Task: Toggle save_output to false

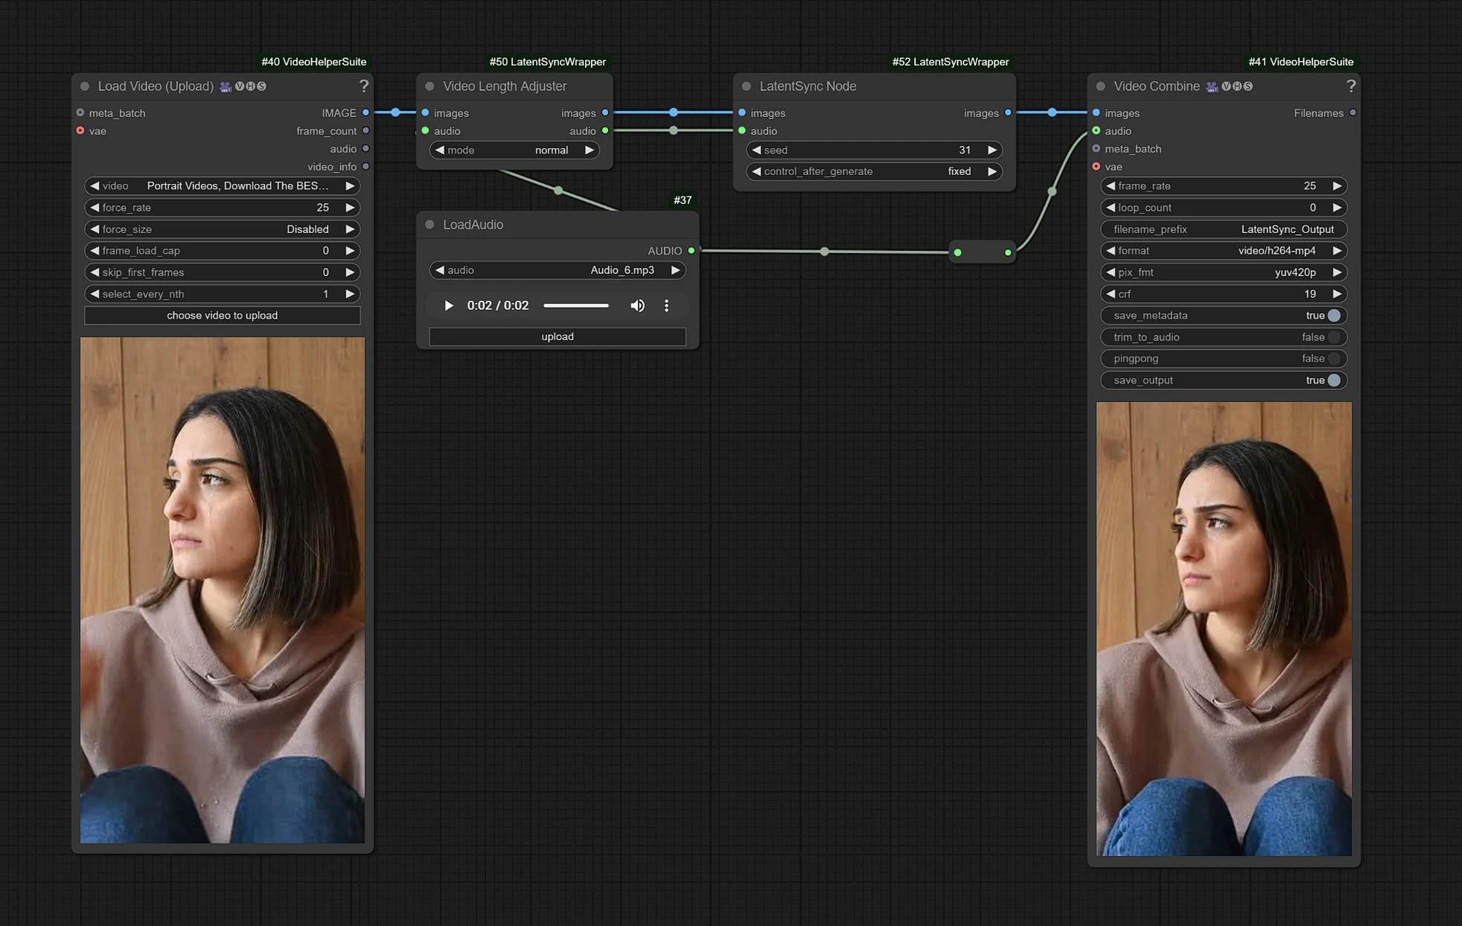Action: coord(1334,380)
